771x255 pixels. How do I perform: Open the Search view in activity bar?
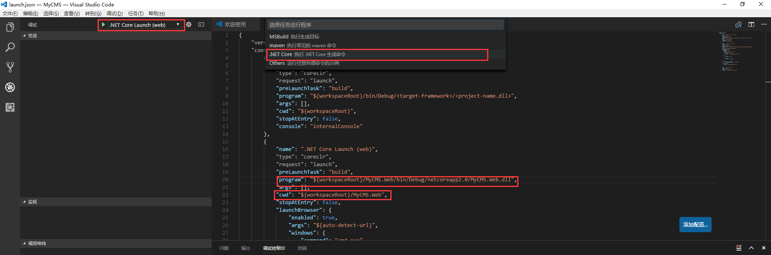pyautogui.click(x=10, y=47)
